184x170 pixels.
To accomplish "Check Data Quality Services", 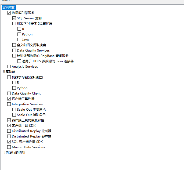I will (14, 50).
